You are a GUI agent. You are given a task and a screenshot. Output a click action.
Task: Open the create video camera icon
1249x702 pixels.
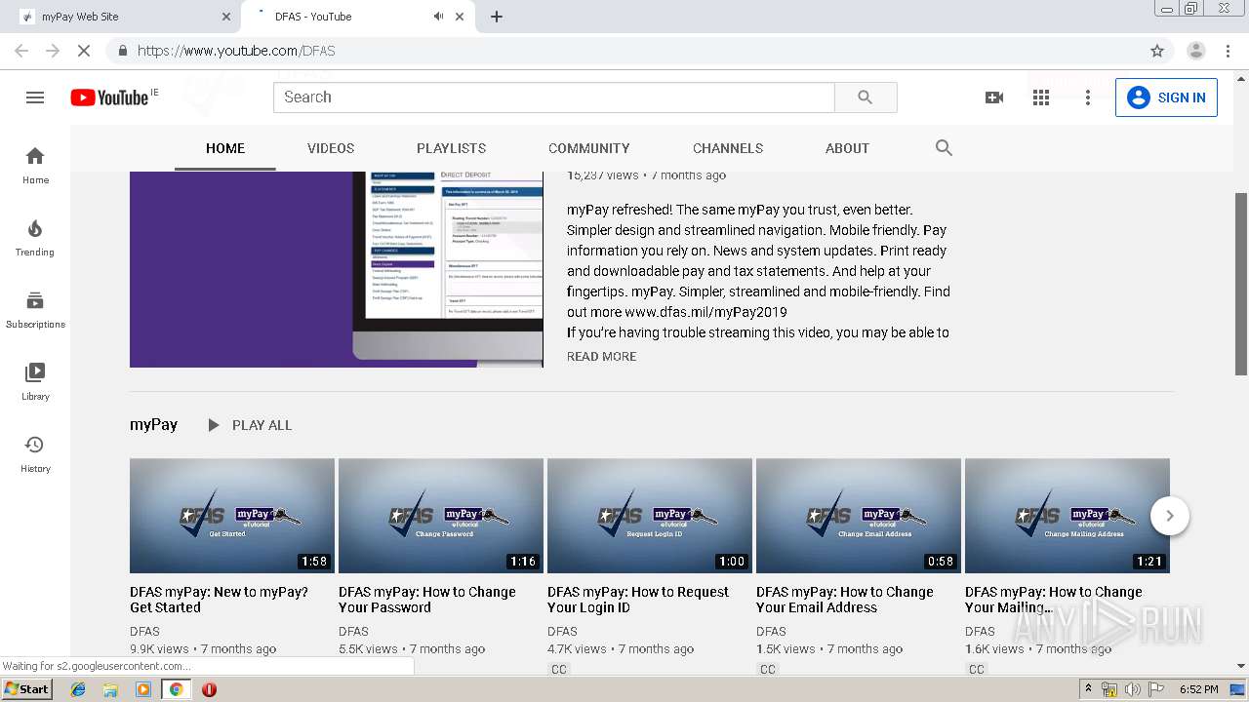click(994, 97)
